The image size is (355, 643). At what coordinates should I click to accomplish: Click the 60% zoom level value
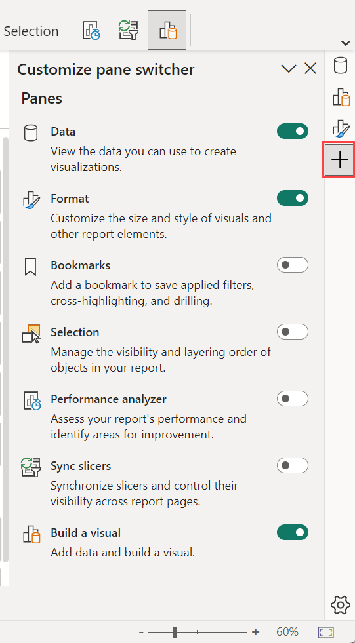coord(287,632)
